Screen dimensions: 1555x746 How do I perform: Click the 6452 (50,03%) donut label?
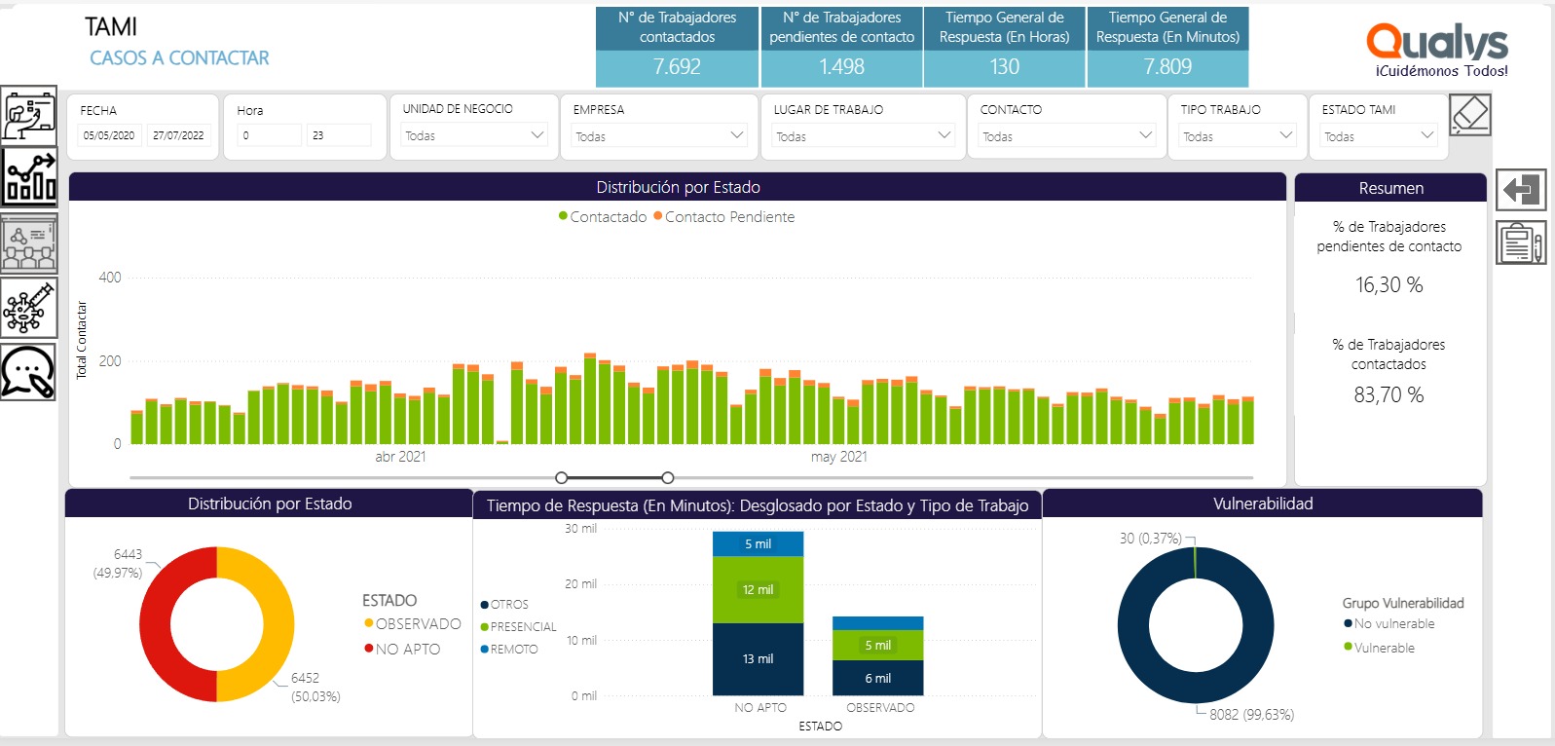[315, 688]
